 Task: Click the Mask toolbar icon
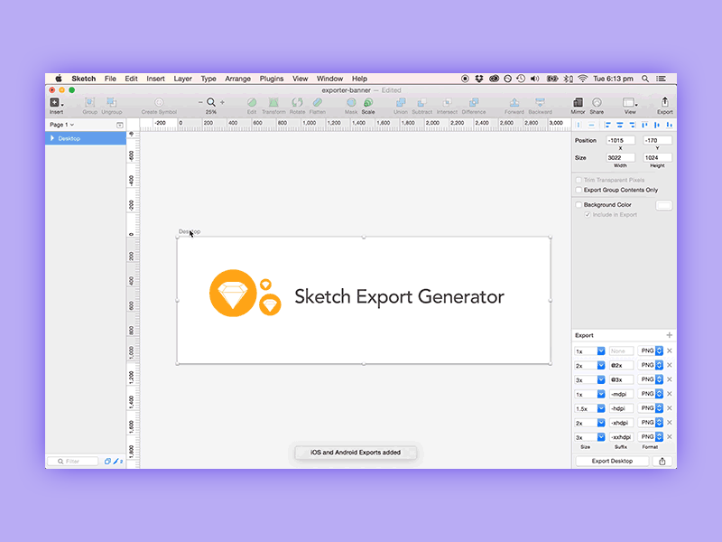[351, 103]
